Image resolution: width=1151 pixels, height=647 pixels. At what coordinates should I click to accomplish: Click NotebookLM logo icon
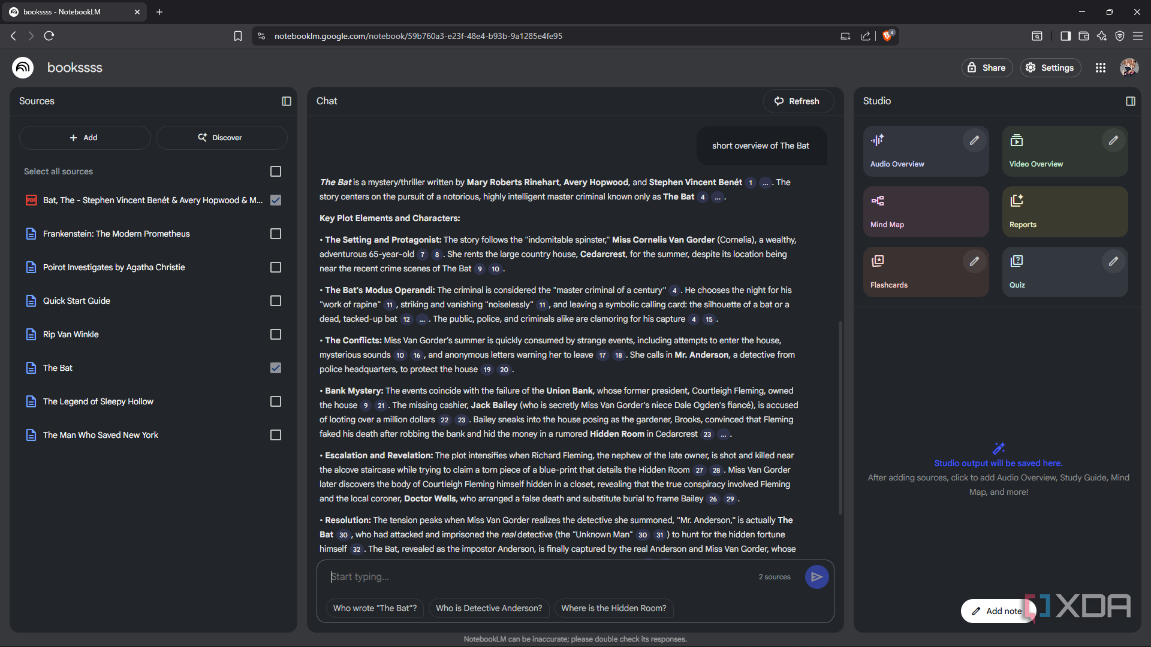tap(23, 68)
